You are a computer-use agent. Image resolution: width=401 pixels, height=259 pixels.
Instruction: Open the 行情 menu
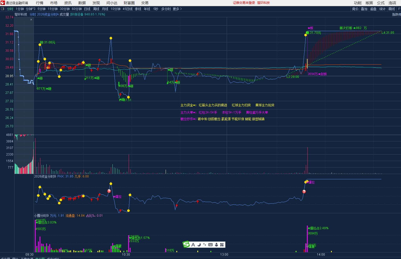pos(40,3)
